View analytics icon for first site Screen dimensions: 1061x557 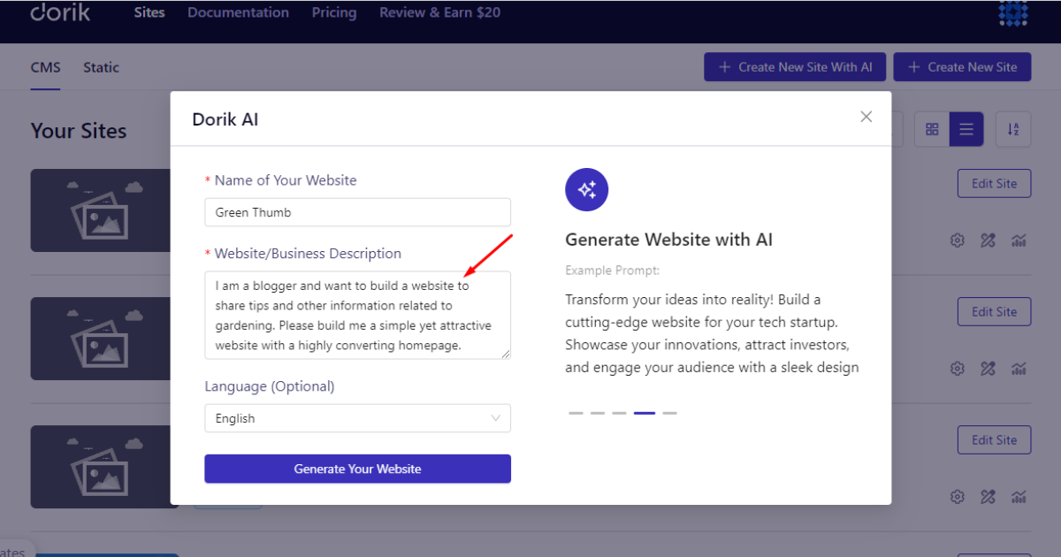point(1019,240)
